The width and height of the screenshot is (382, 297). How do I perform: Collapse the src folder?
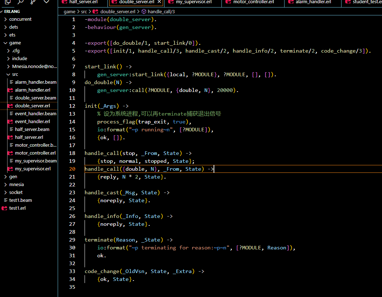click(29, 74)
